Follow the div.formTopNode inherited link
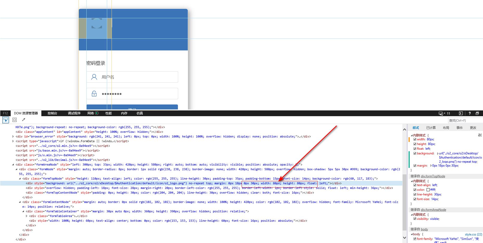The height and width of the screenshot is (243, 483). [433, 176]
